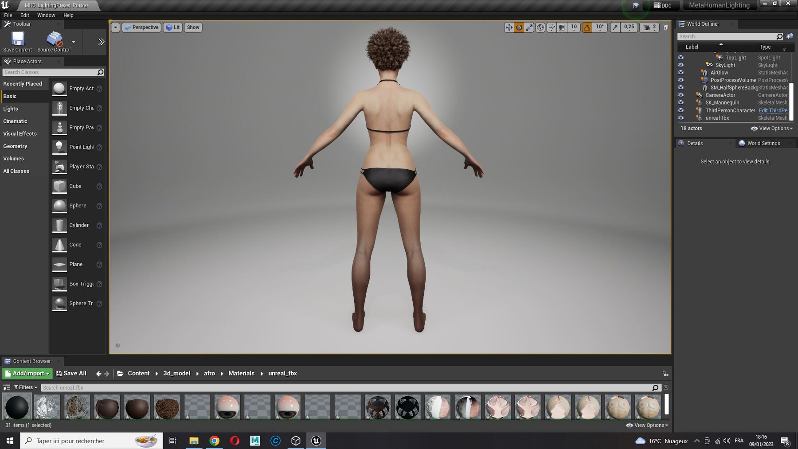Viewport: 798px width, 449px height.
Task: Toggle visibility of TopLight actor
Action: coord(681,58)
